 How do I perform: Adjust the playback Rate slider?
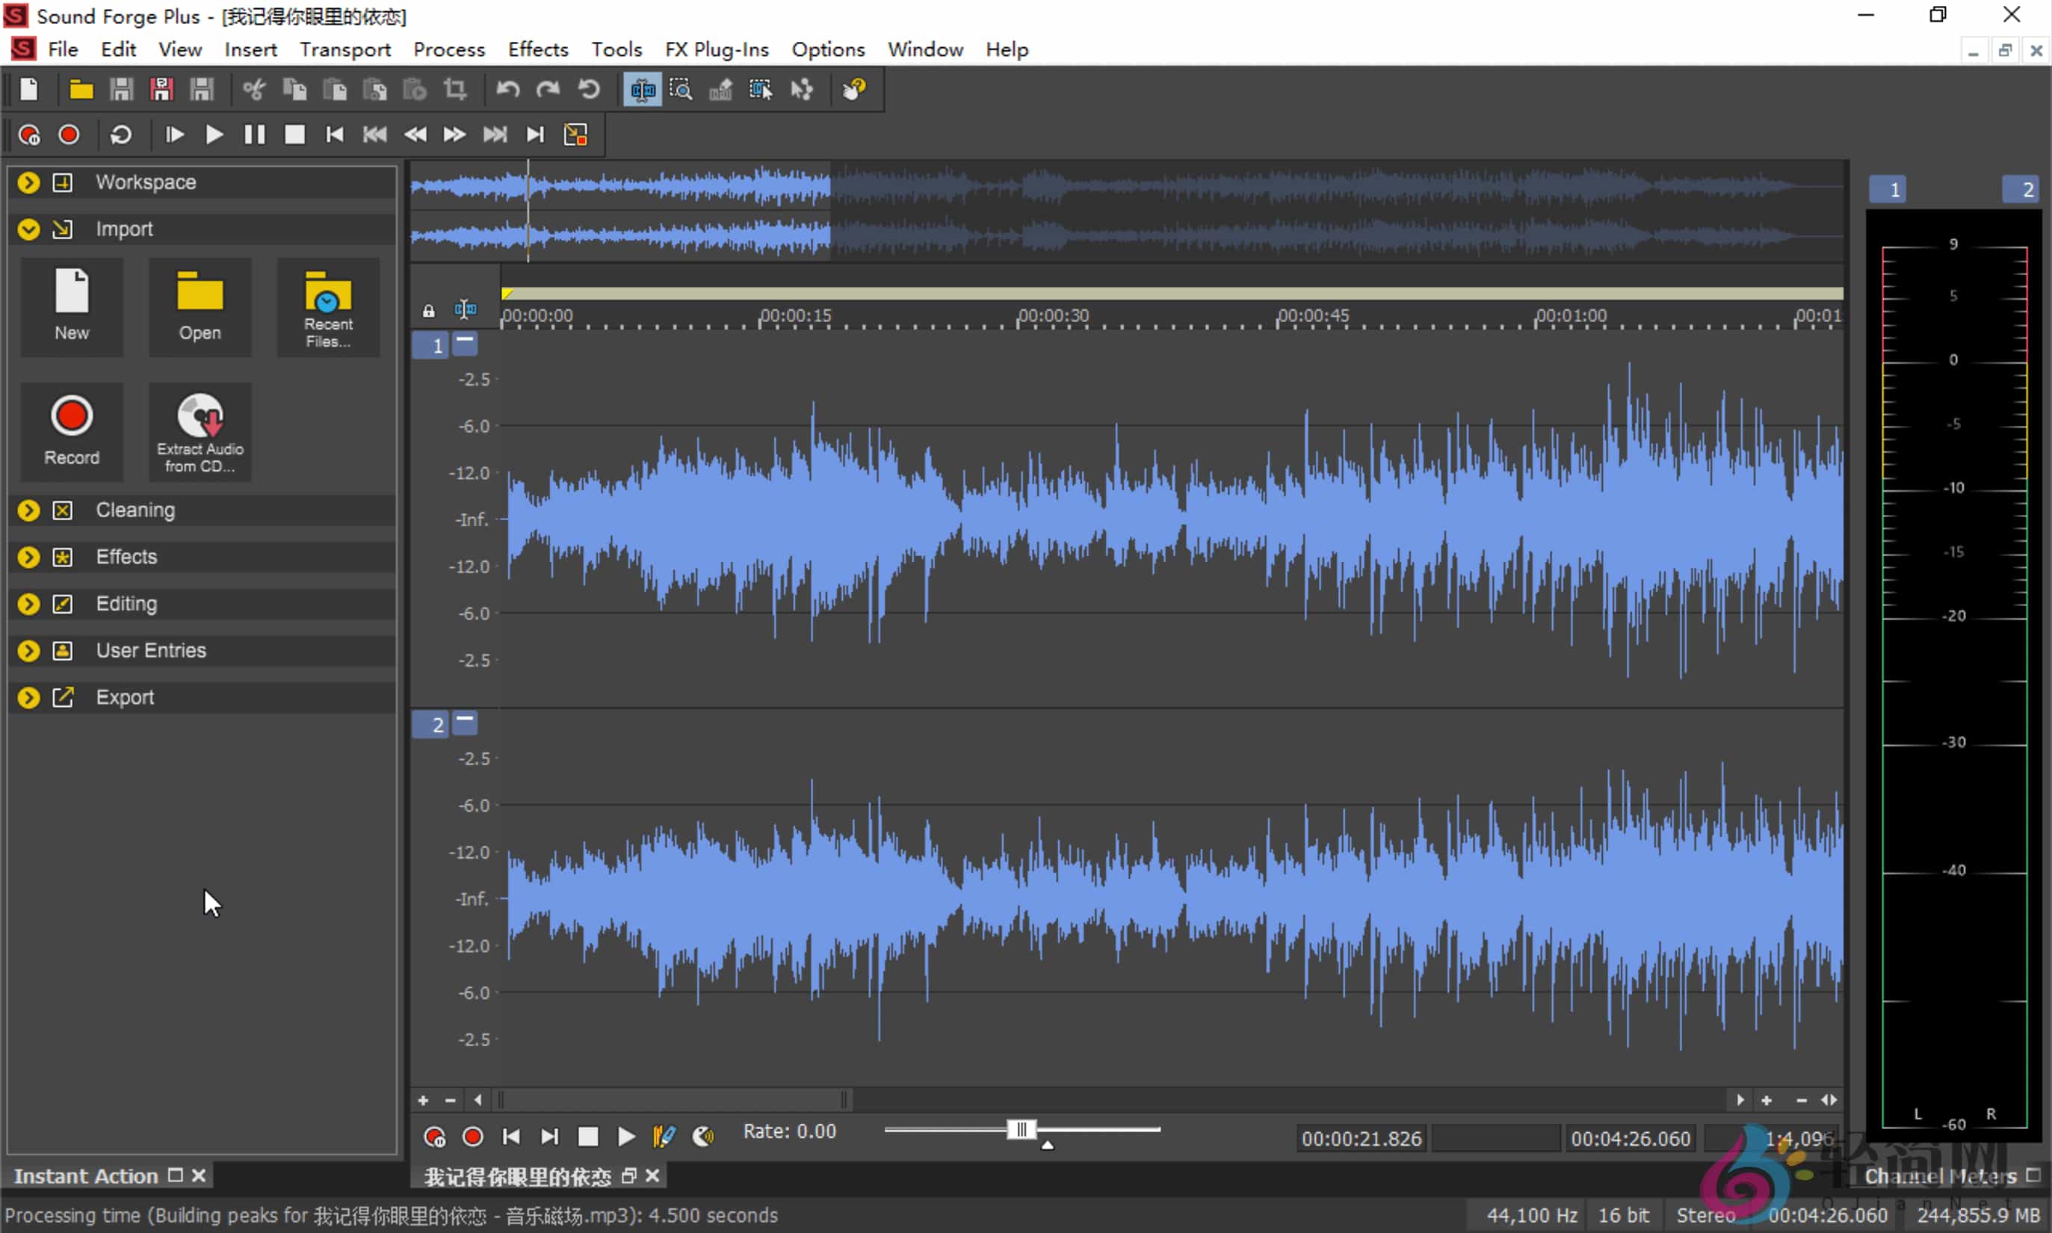(1023, 1130)
